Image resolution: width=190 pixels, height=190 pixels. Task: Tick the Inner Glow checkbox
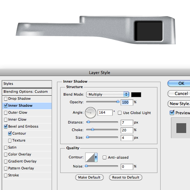click(x=6, y=120)
